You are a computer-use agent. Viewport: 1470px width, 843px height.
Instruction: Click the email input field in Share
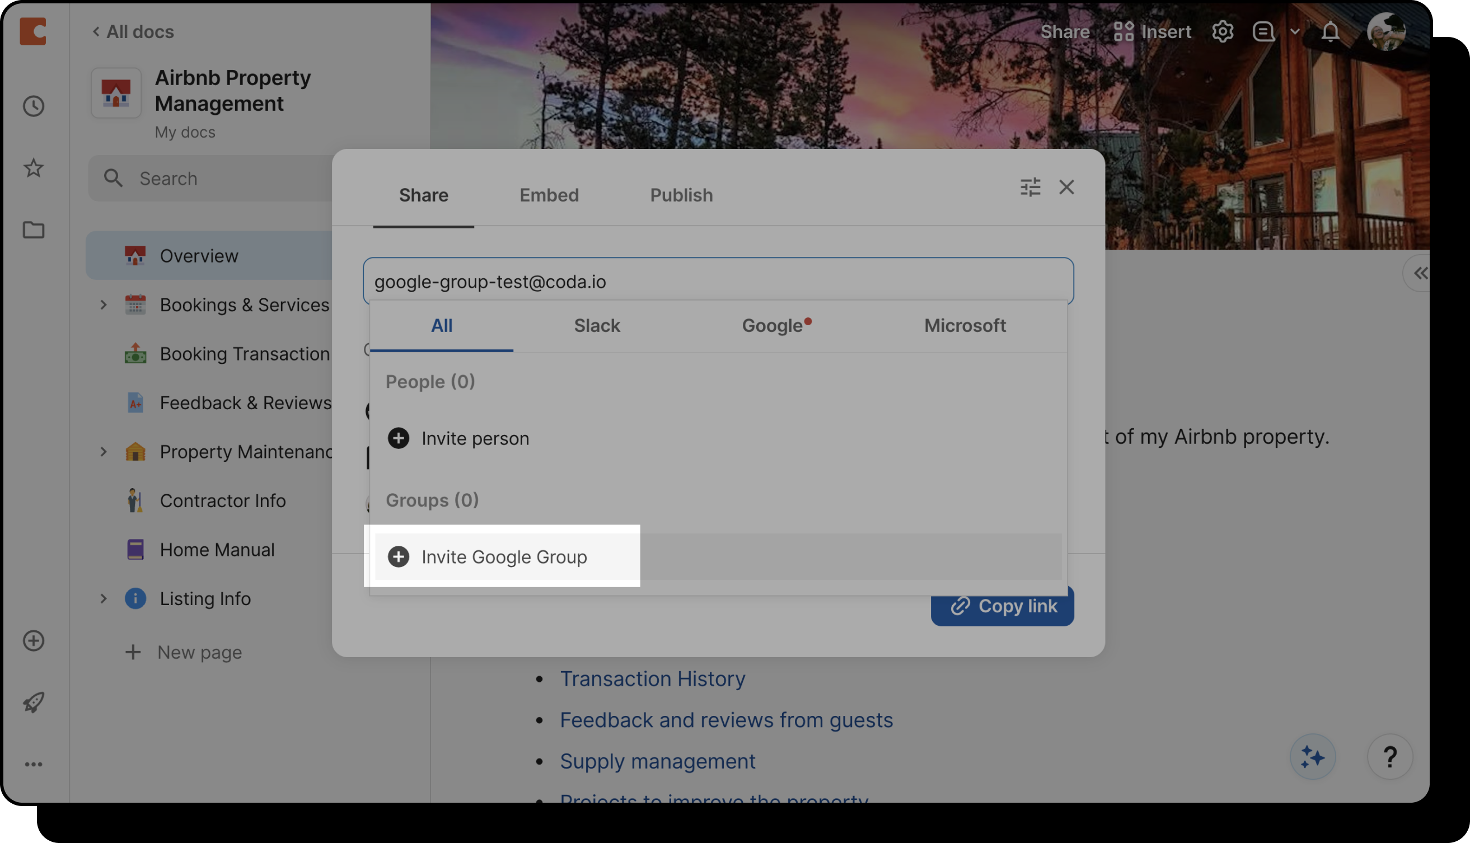[718, 282]
